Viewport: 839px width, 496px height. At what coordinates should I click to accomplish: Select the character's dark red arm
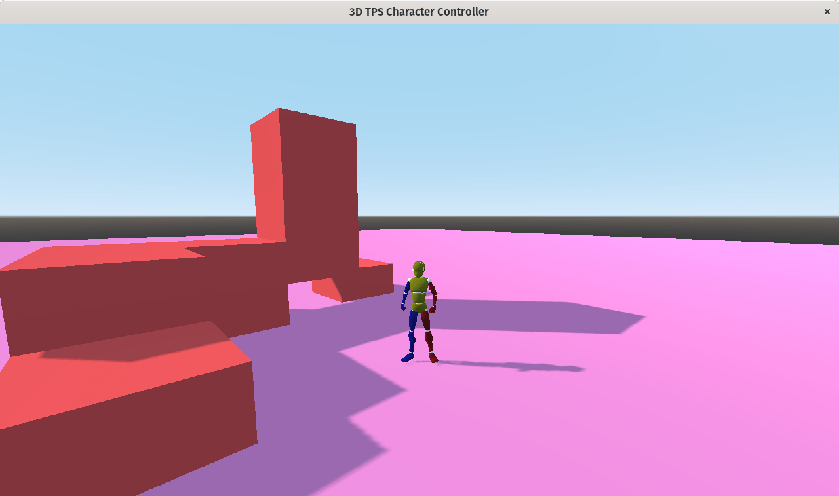[433, 296]
